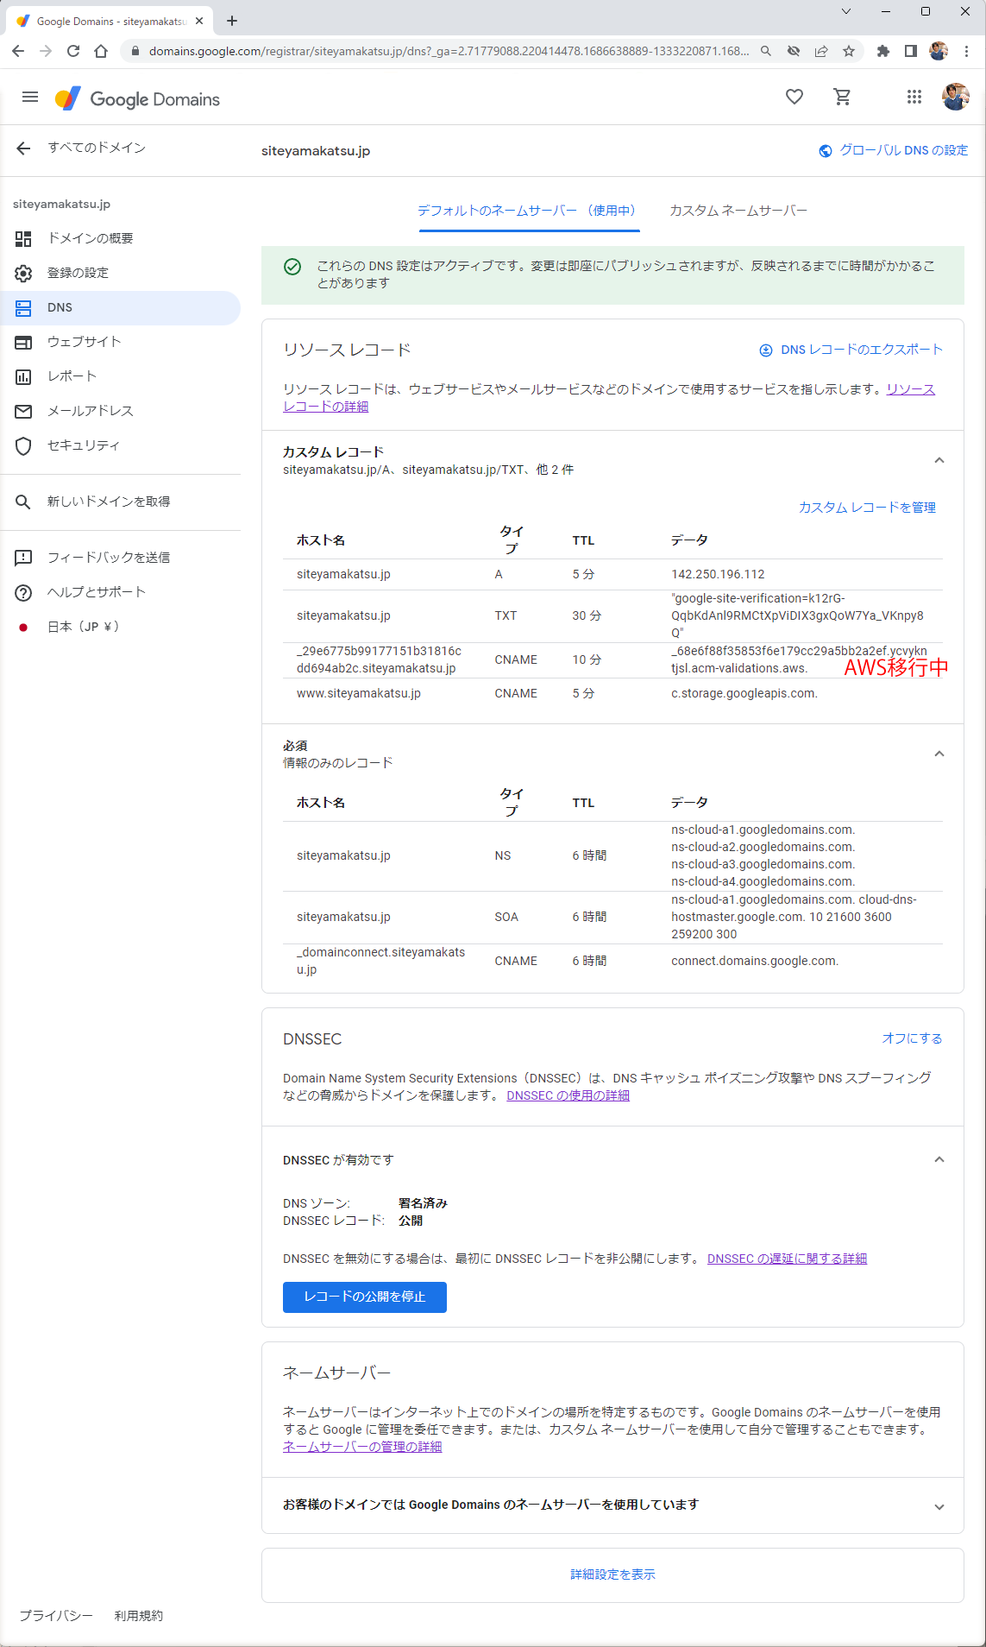Image resolution: width=986 pixels, height=1647 pixels.
Task: Bookmark this page with star icon
Action: click(x=849, y=51)
